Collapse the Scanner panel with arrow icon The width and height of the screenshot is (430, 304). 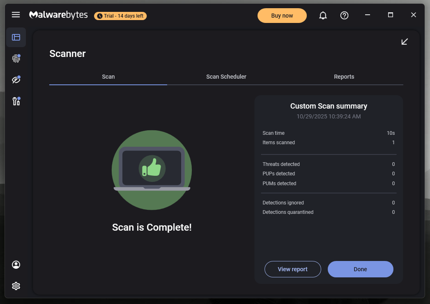tap(405, 42)
